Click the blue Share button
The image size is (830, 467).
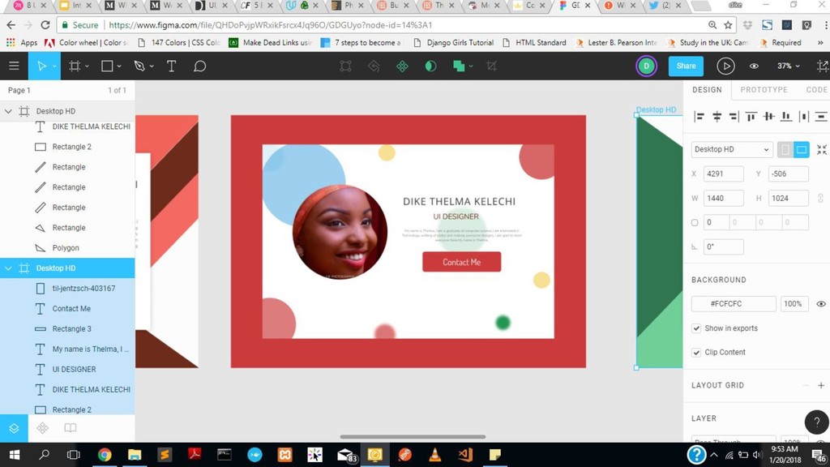[x=686, y=66]
